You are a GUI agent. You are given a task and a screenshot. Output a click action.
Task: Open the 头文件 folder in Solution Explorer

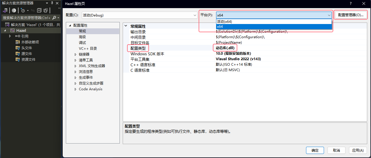click(26, 48)
